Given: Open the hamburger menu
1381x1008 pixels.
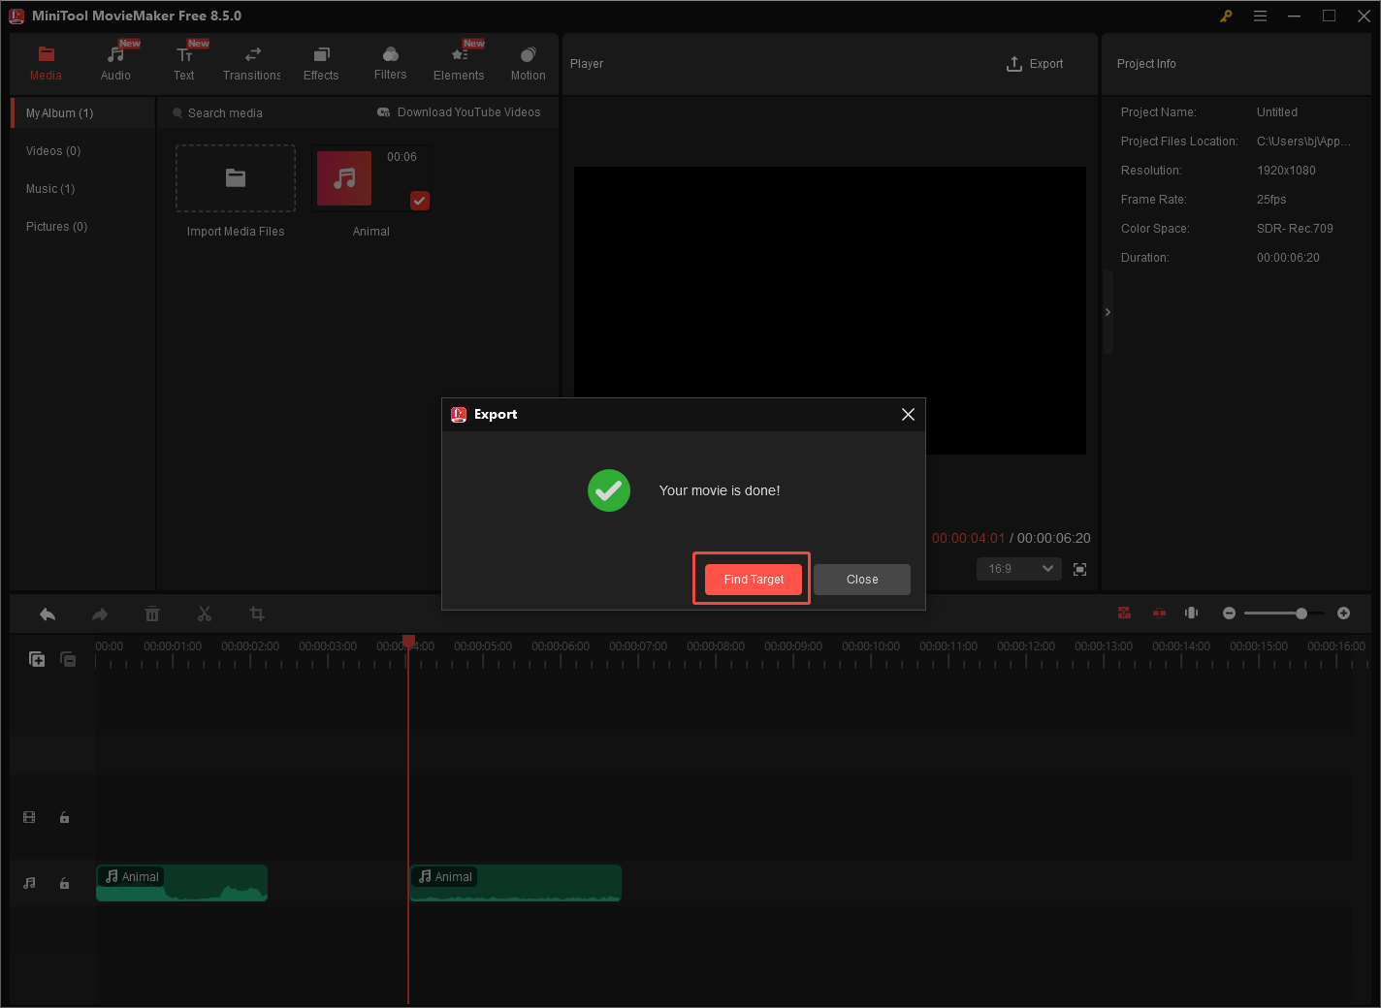Looking at the screenshot, I should (1260, 16).
